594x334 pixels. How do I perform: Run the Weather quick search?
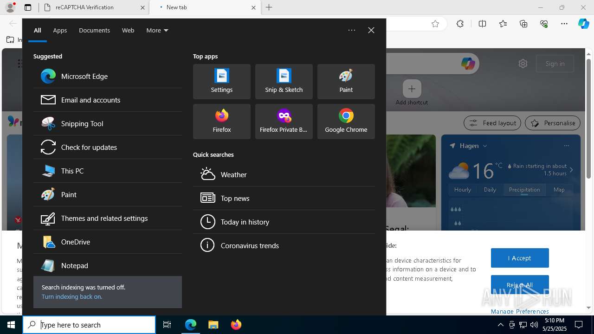[x=284, y=174]
